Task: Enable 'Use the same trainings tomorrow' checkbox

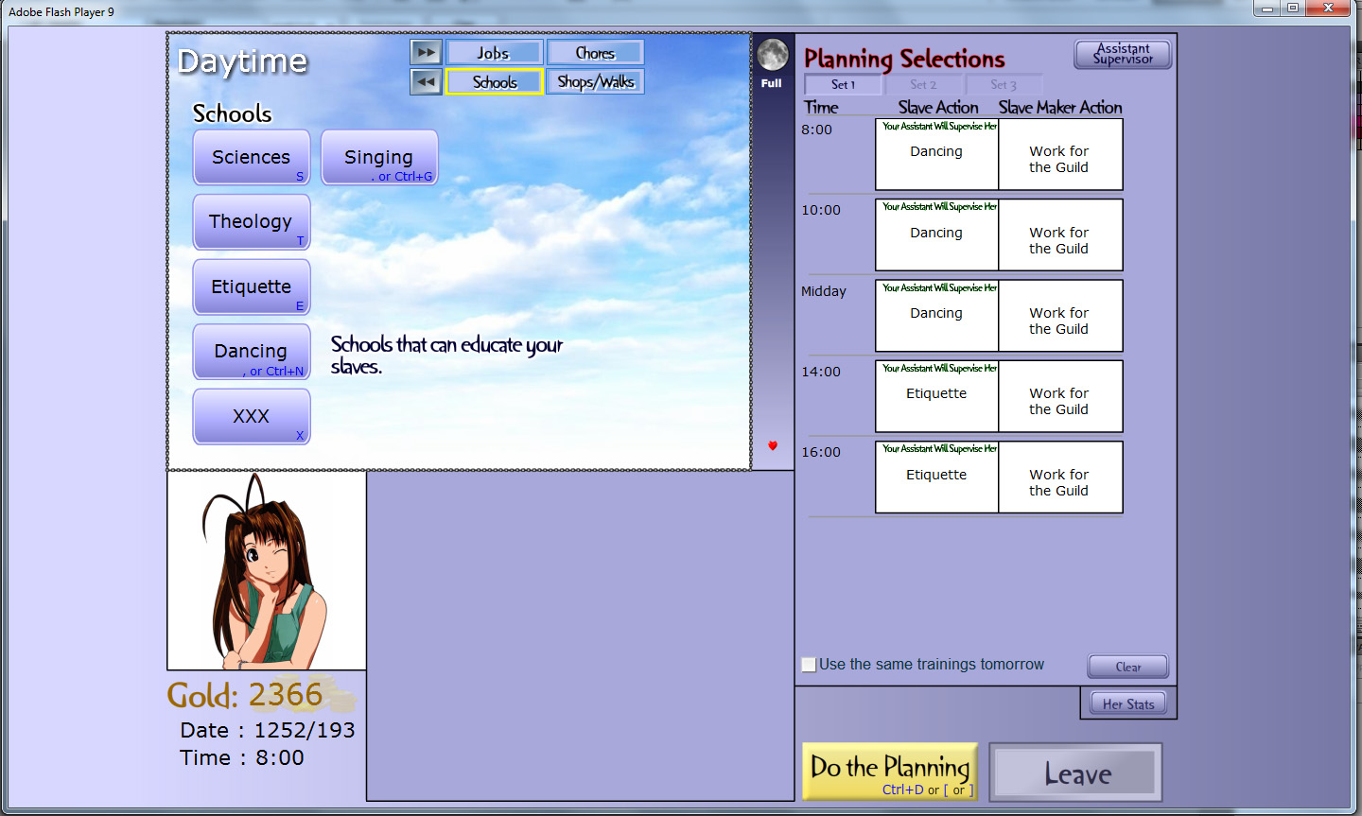Action: tap(809, 665)
